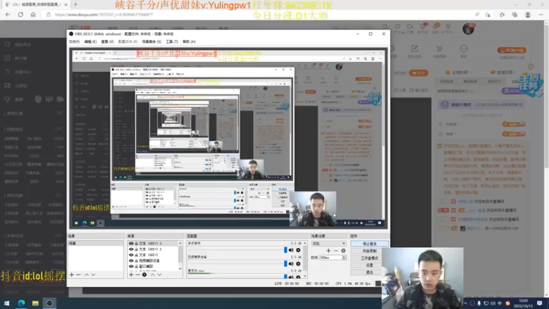Image resolution: width=549 pixels, height=309 pixels.
Task: Open 更多 ellipsis icon on Douyu page
Action: click(x=464, y=49)
